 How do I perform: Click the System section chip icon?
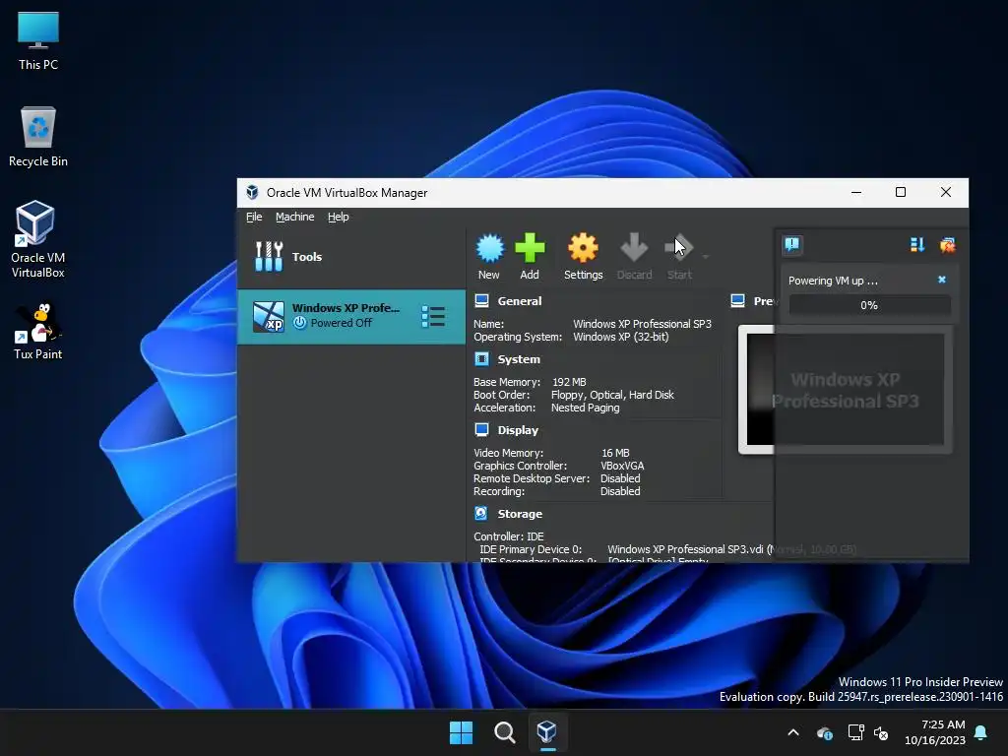[481, 358]
